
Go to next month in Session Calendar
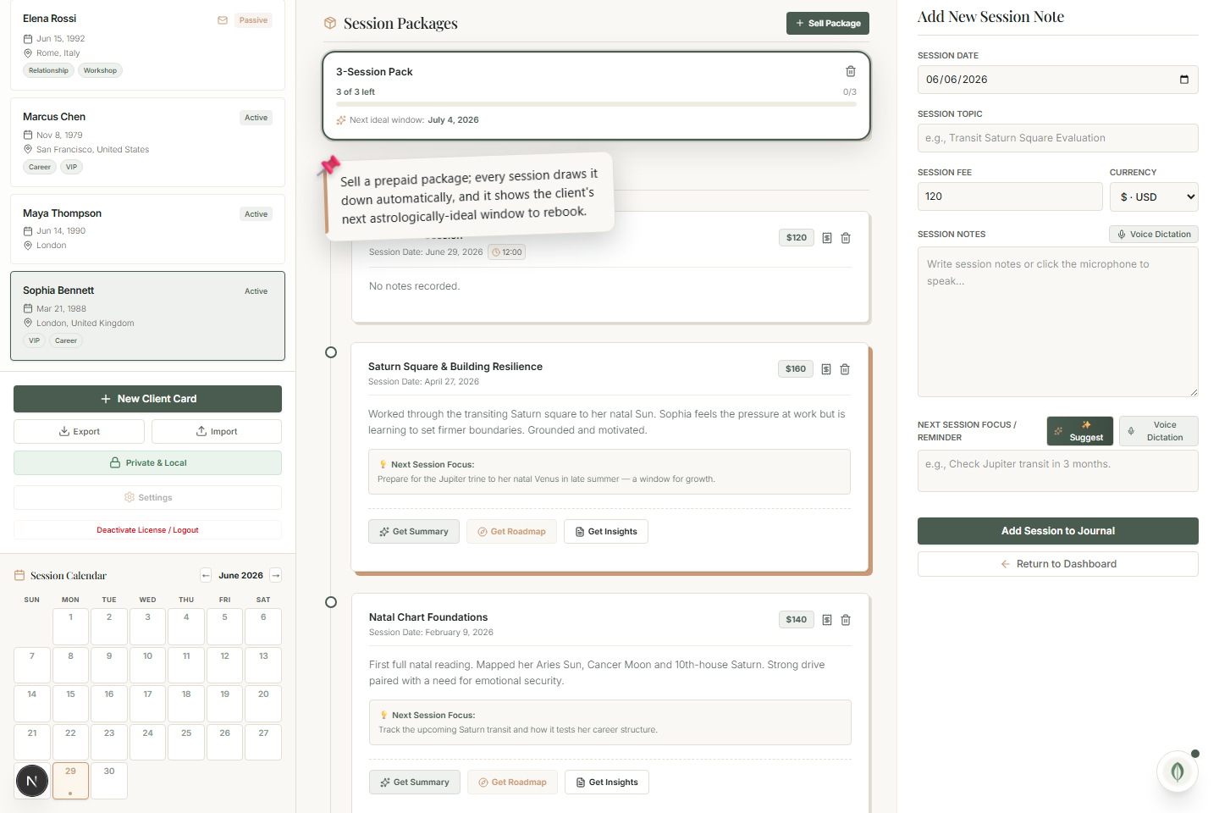click(276, 575)
